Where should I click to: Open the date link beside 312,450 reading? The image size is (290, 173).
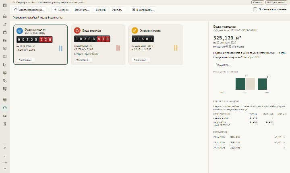(x=219, y=148)
